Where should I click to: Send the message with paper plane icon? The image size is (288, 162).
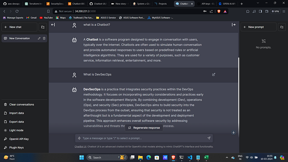tap(209, 138)
